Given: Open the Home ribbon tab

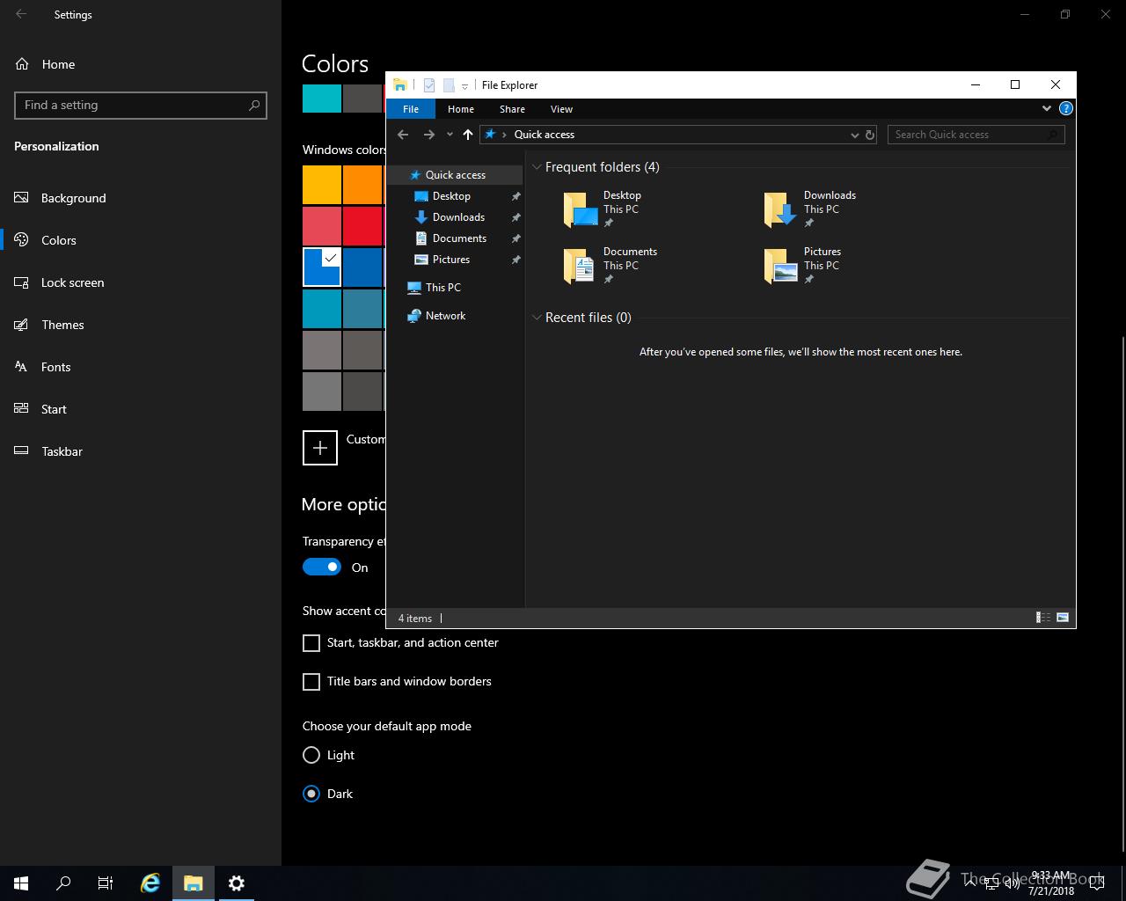Looking at the screenshot, I should (x=461, y=109).
